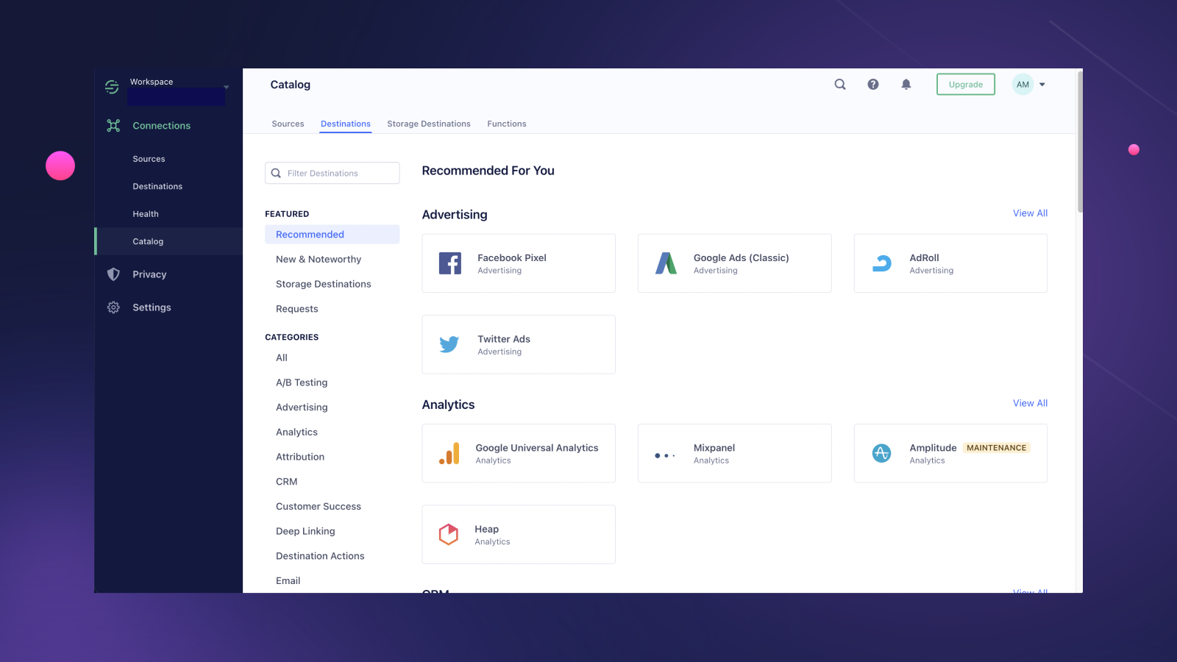Open the Connections icon in sidebar

[113, 126]
